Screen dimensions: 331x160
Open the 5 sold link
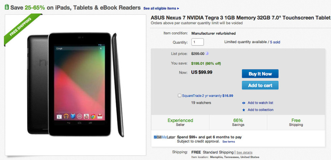(275, 42)
